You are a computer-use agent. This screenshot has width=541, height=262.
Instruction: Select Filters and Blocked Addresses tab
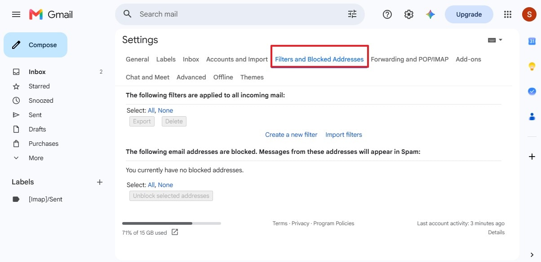coord(319,59)
